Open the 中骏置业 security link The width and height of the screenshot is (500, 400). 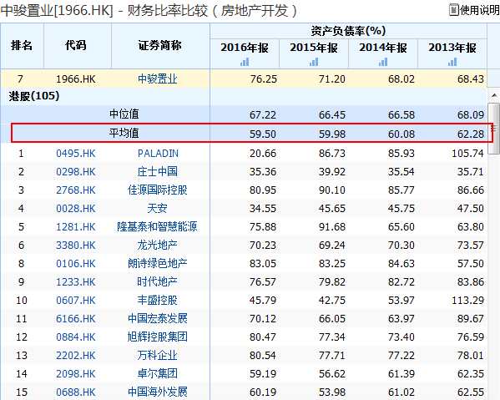pos(158,78)
